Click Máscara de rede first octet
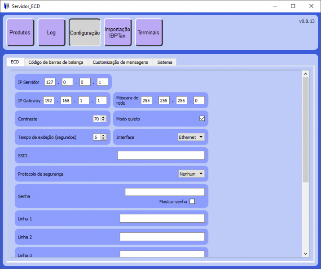This screenshot has height=269, width=321. 146,100
